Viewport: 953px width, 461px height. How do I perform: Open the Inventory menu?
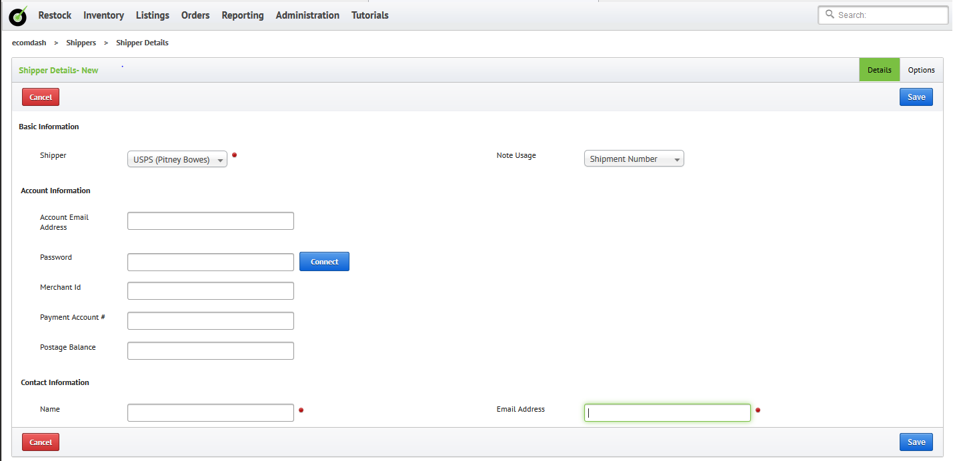click(103, 15)
